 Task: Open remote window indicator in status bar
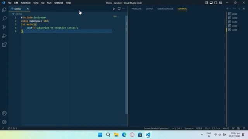point(3,128)
